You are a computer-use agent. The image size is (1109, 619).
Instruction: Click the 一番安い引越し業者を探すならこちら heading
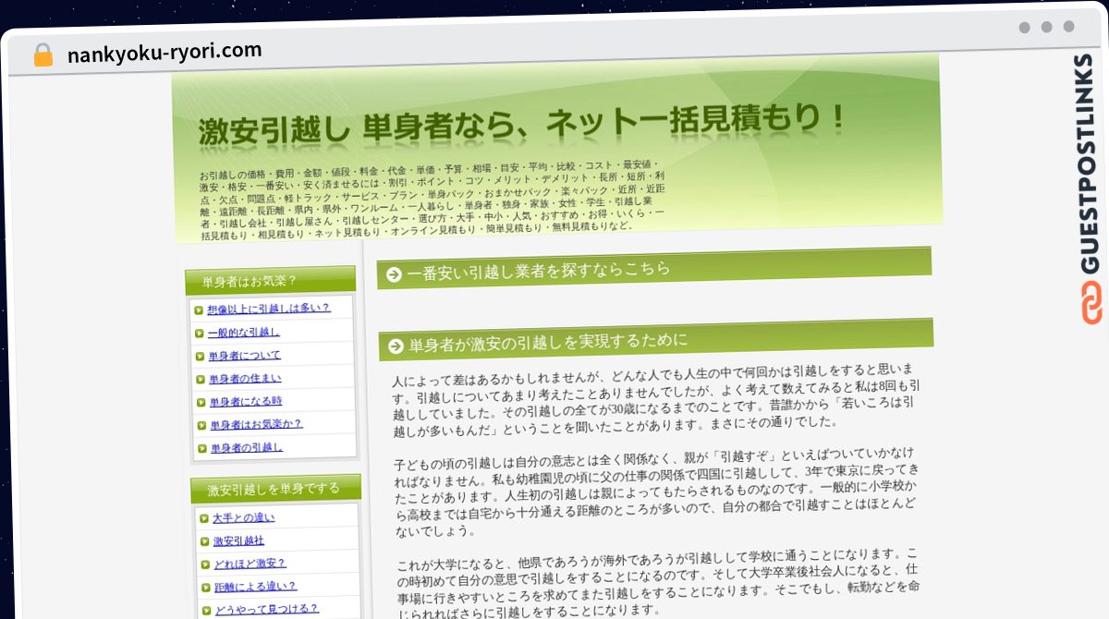tap(654, 268)
